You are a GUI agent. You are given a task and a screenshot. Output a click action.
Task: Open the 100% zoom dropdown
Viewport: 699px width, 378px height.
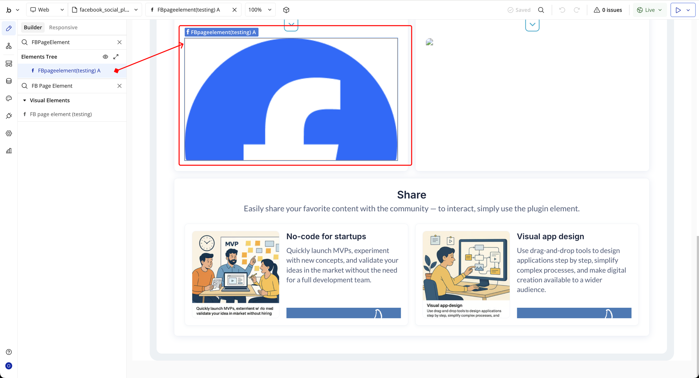(x=260, y=10)
